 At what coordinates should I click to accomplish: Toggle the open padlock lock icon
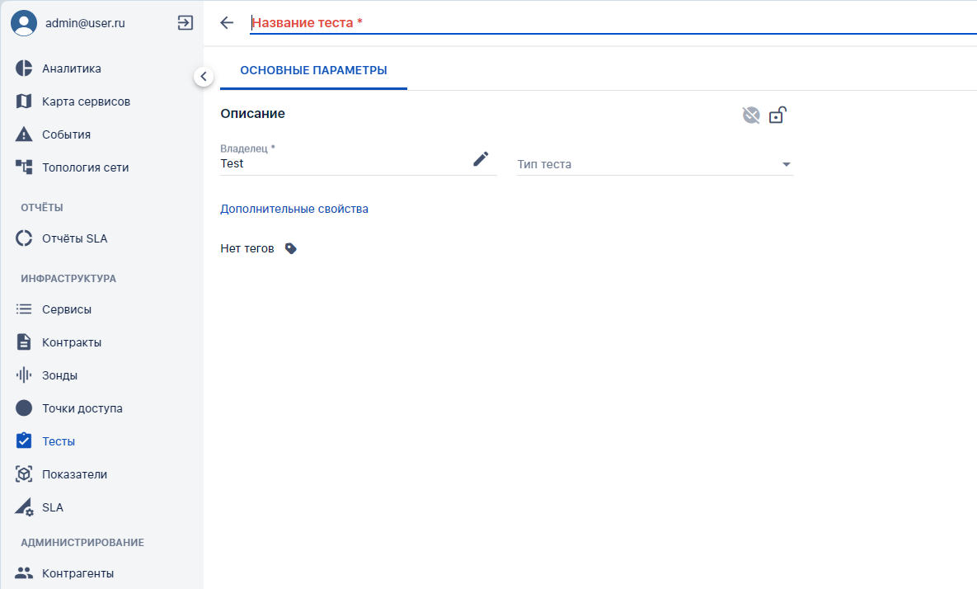(777, 115)
